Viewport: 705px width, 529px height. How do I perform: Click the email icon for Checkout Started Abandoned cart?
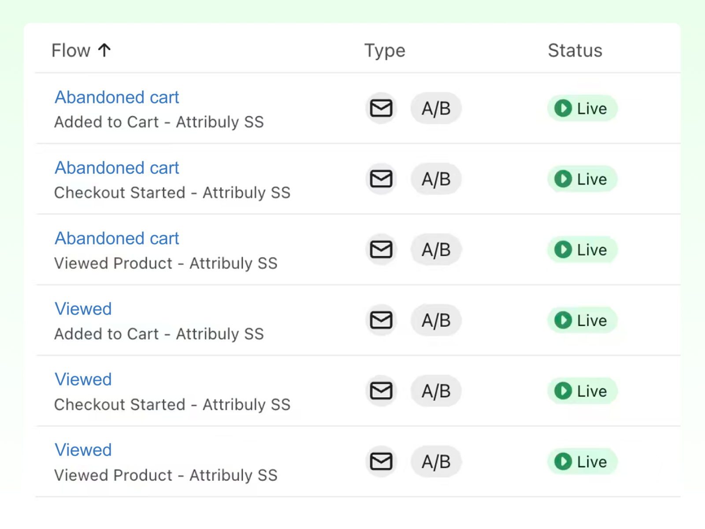click(381, 179)
